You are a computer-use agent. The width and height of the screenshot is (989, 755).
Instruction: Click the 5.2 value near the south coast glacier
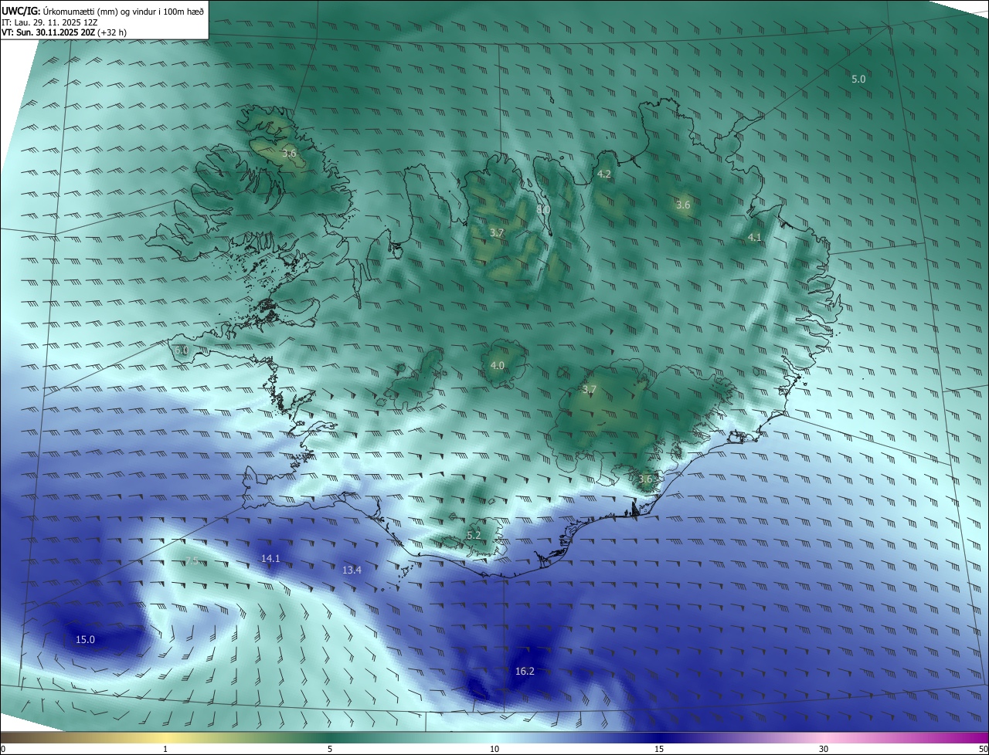pyautogui.click(x=474, y=535)
